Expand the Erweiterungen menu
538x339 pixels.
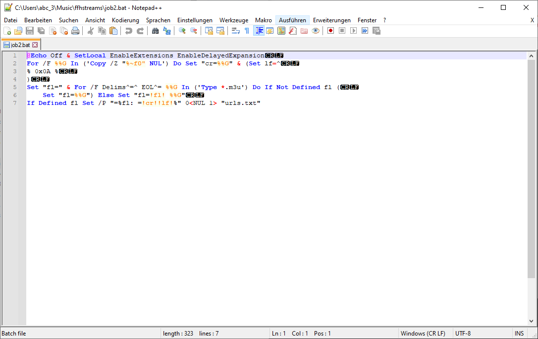coord(331,20)
